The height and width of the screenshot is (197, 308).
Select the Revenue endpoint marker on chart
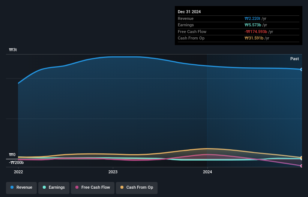[302, 70]
